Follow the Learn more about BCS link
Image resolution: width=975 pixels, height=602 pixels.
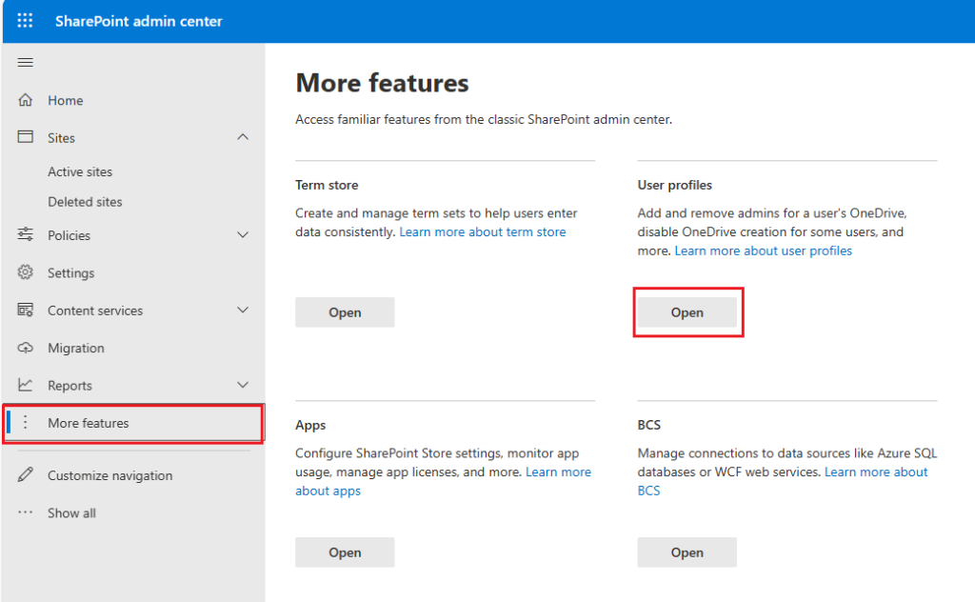(x=876, y=472)
